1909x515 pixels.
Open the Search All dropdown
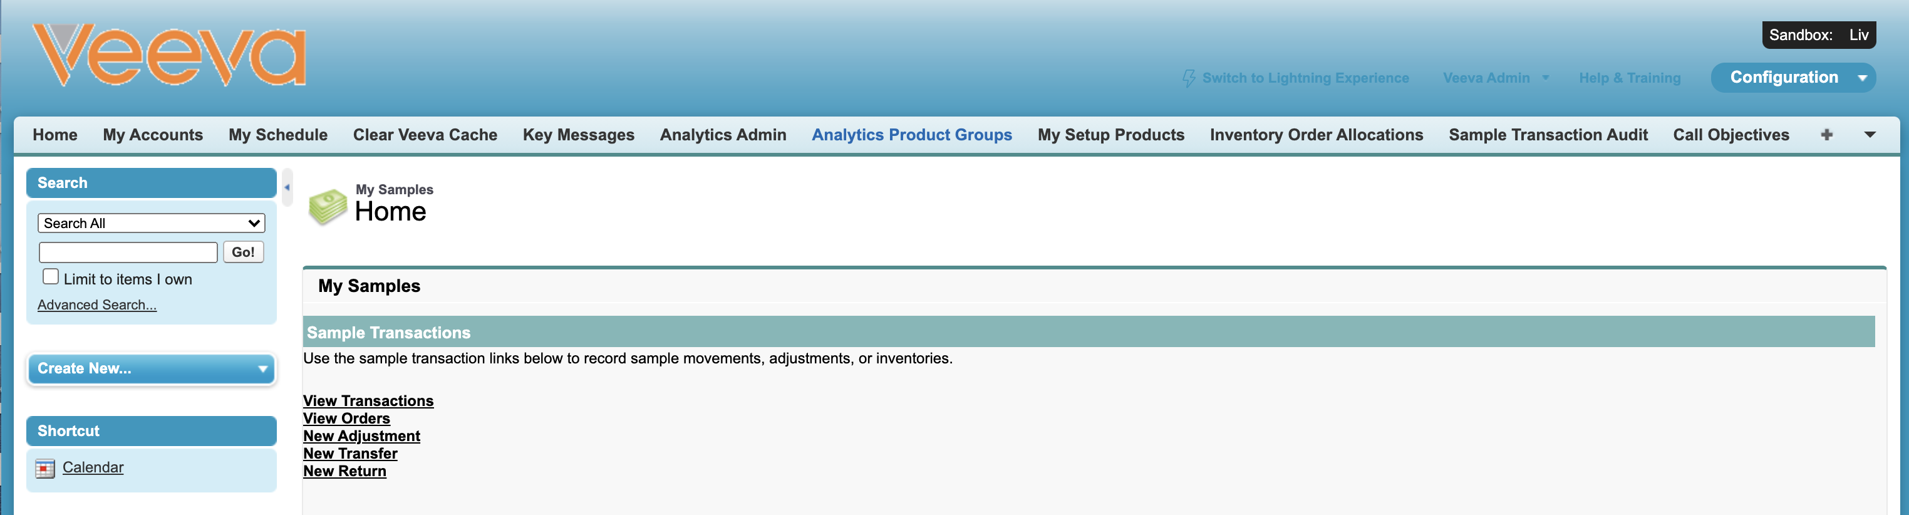click(x=151, y=223)
